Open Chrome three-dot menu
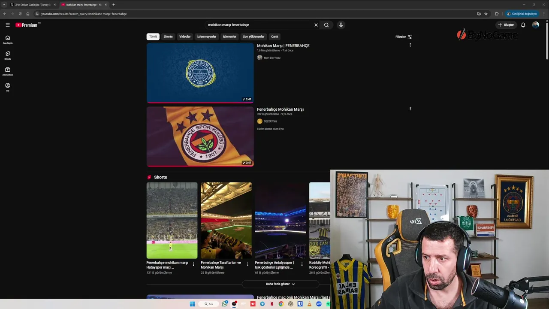This screenshot has height=309, width=549. click(543, 14)
